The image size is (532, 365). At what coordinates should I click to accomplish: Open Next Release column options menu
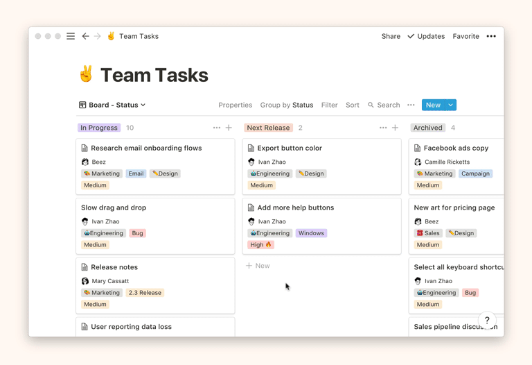click(383, 128)
